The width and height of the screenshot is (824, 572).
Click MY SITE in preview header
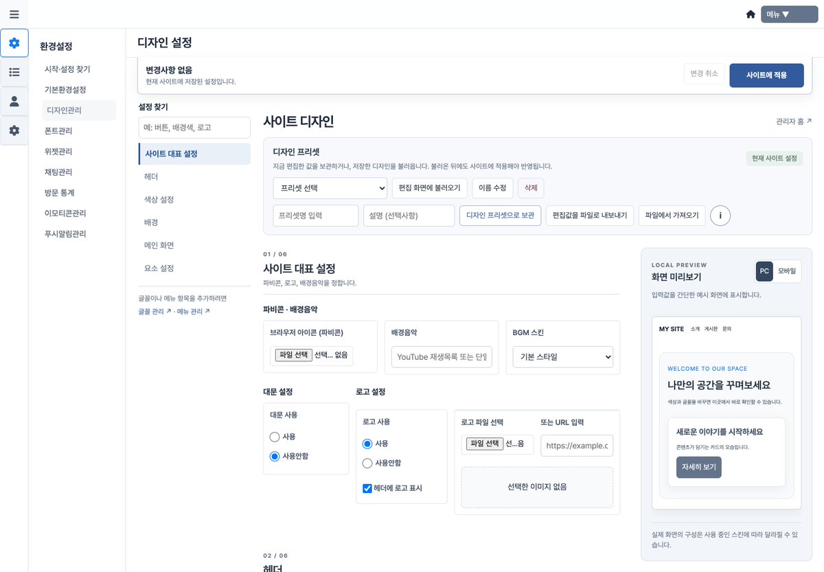click(672, 329)
